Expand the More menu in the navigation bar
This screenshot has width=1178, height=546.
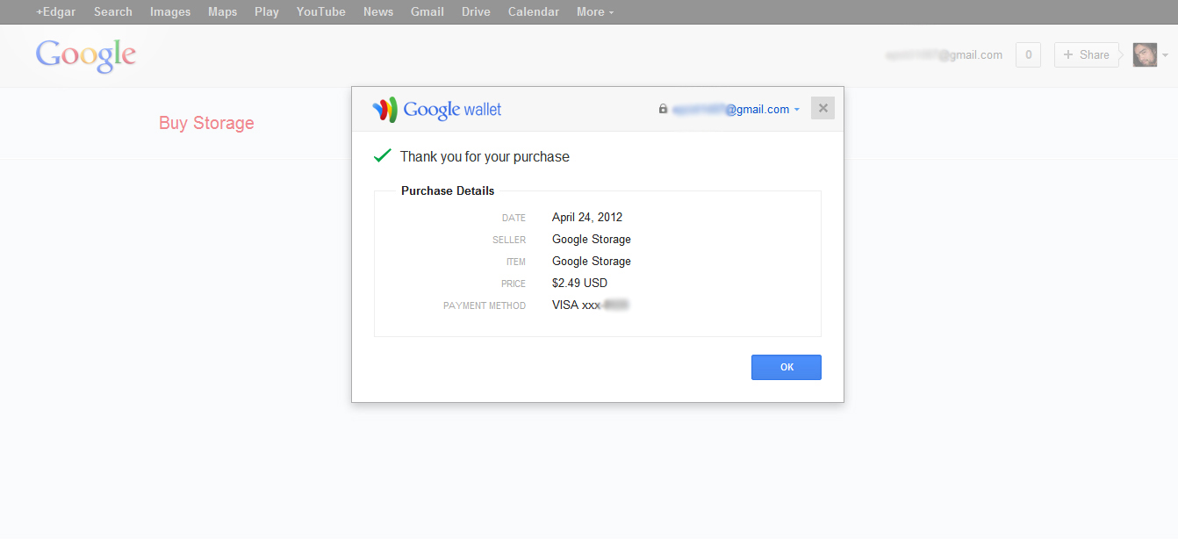tap(594, 11)
